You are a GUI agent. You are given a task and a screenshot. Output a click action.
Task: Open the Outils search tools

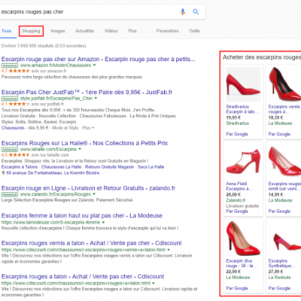coord(194,31)
